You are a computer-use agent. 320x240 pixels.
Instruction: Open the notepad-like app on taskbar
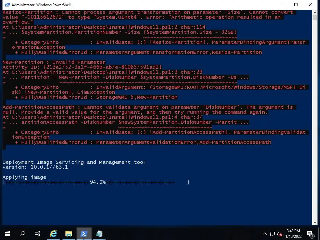[x=99, y=233]
